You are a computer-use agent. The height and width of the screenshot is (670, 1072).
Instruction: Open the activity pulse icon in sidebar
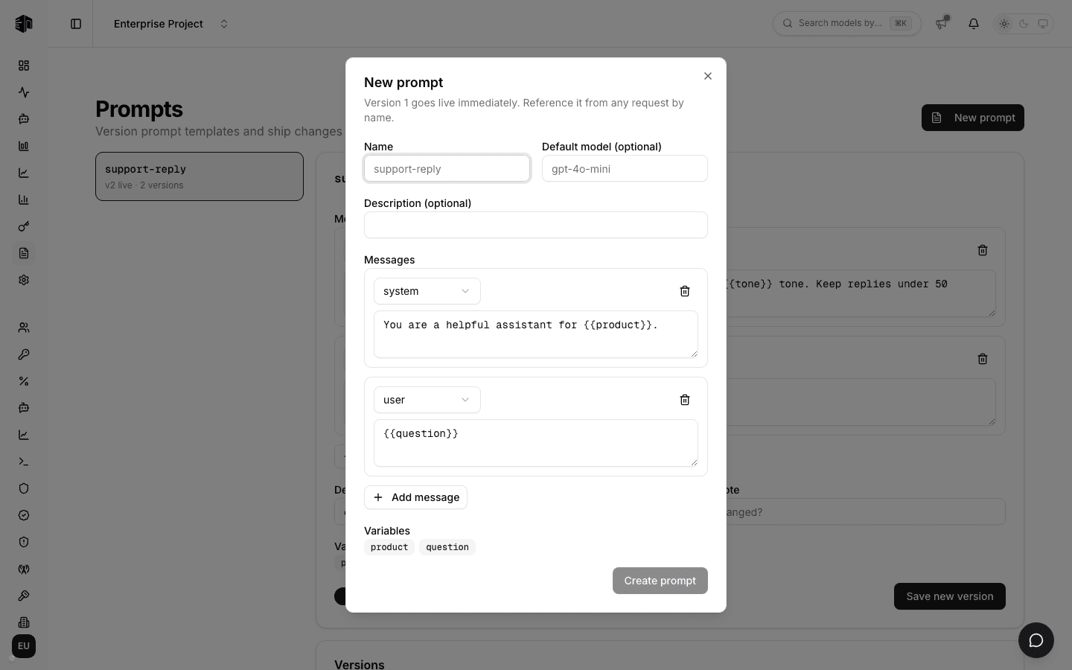click(x=24, y=92)
